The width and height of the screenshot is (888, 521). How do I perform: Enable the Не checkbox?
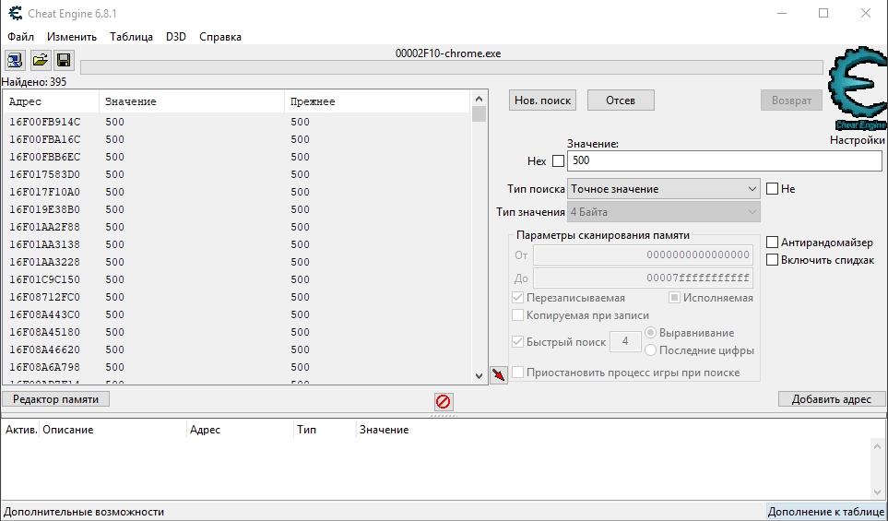772,189
